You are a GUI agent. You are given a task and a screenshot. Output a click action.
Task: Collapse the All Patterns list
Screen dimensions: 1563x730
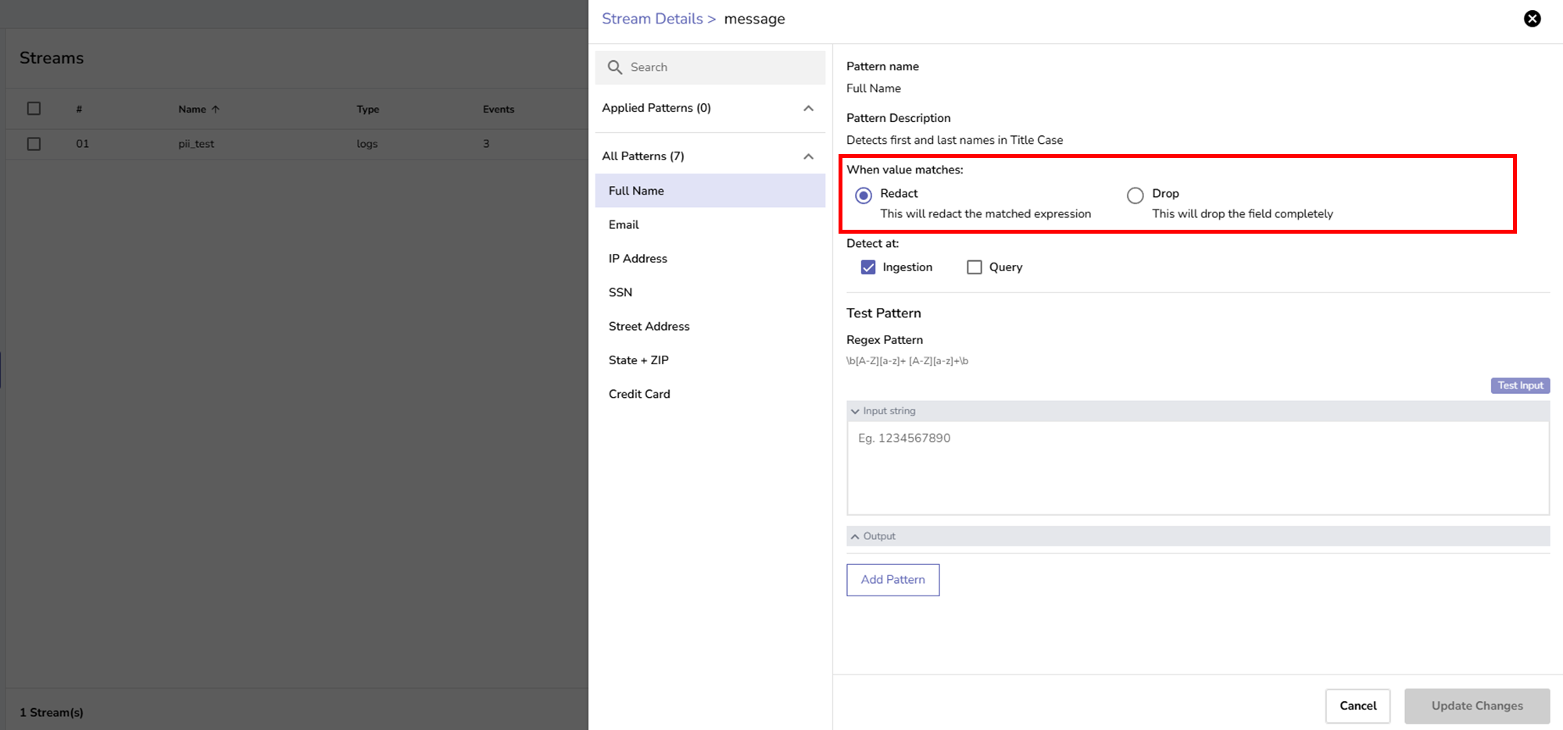click(808, 157)
